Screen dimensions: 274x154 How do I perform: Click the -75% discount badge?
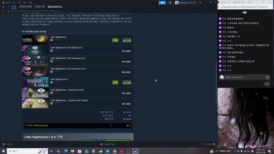tap(115, 40)
